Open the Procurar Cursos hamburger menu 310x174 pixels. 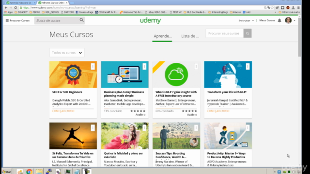point(7,20)
